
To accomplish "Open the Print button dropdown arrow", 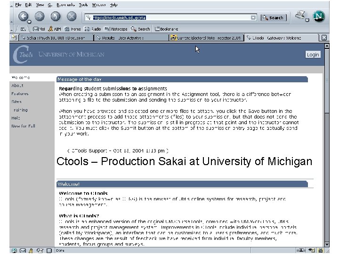I will pyautogui.click(x=307, y=20).
